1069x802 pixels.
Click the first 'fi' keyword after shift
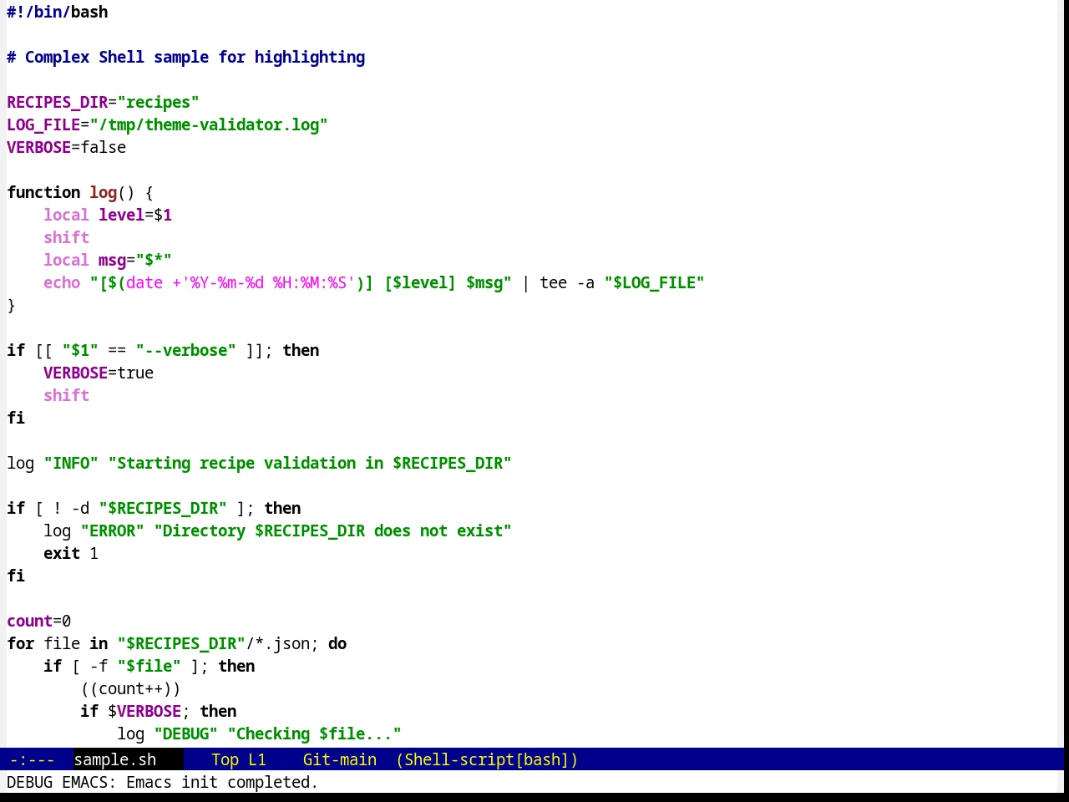pos(16,418)
